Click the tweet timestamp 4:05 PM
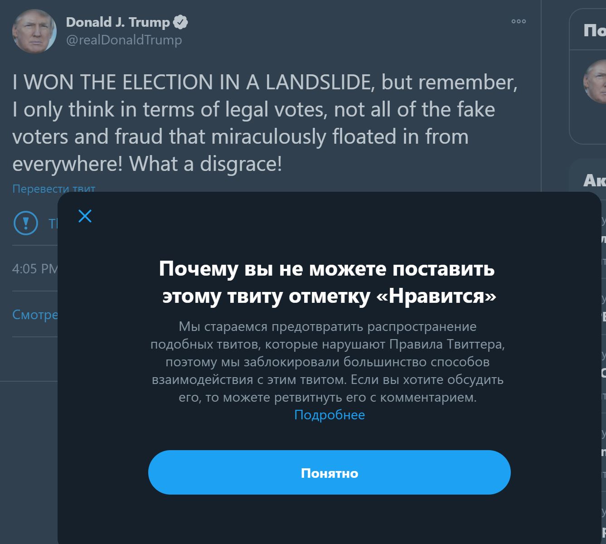 pos(34,268)
